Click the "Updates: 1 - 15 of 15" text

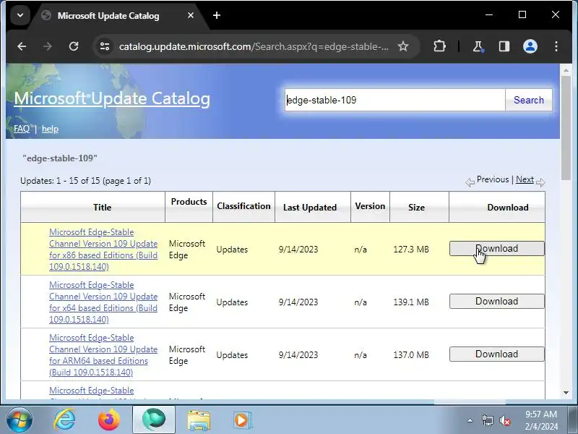coord(60,181)
